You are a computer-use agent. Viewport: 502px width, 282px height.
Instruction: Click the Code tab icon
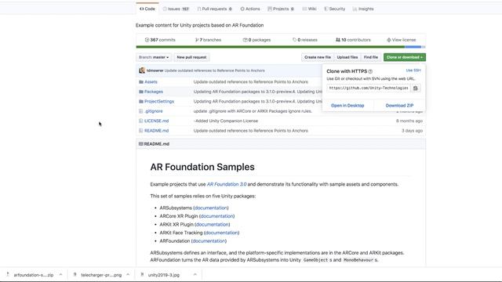141,9
